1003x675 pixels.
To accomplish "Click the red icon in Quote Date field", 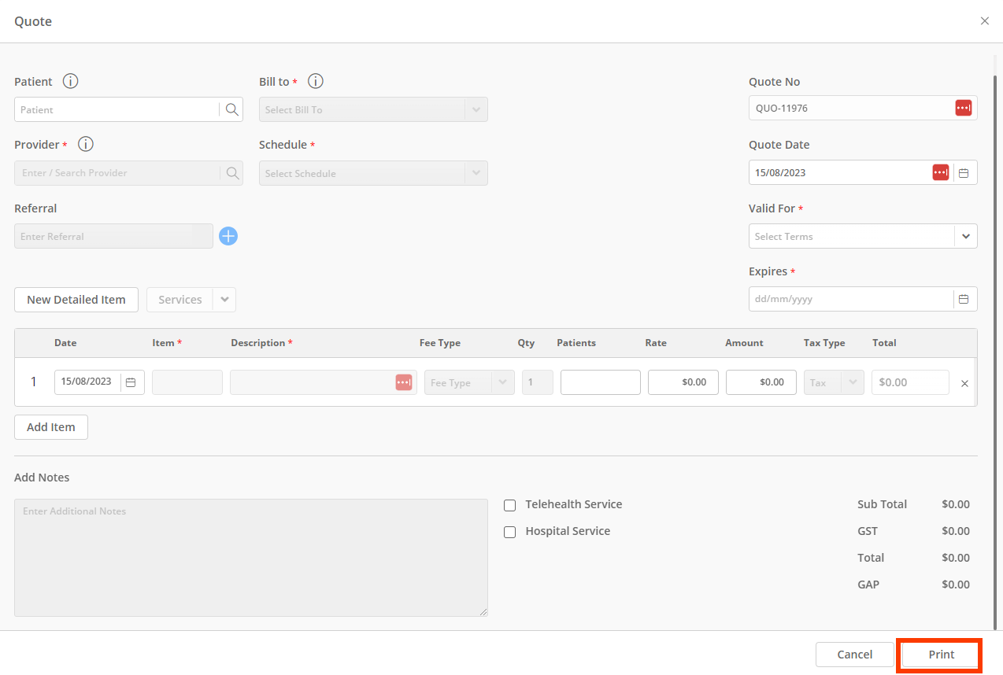I will 941,172.
